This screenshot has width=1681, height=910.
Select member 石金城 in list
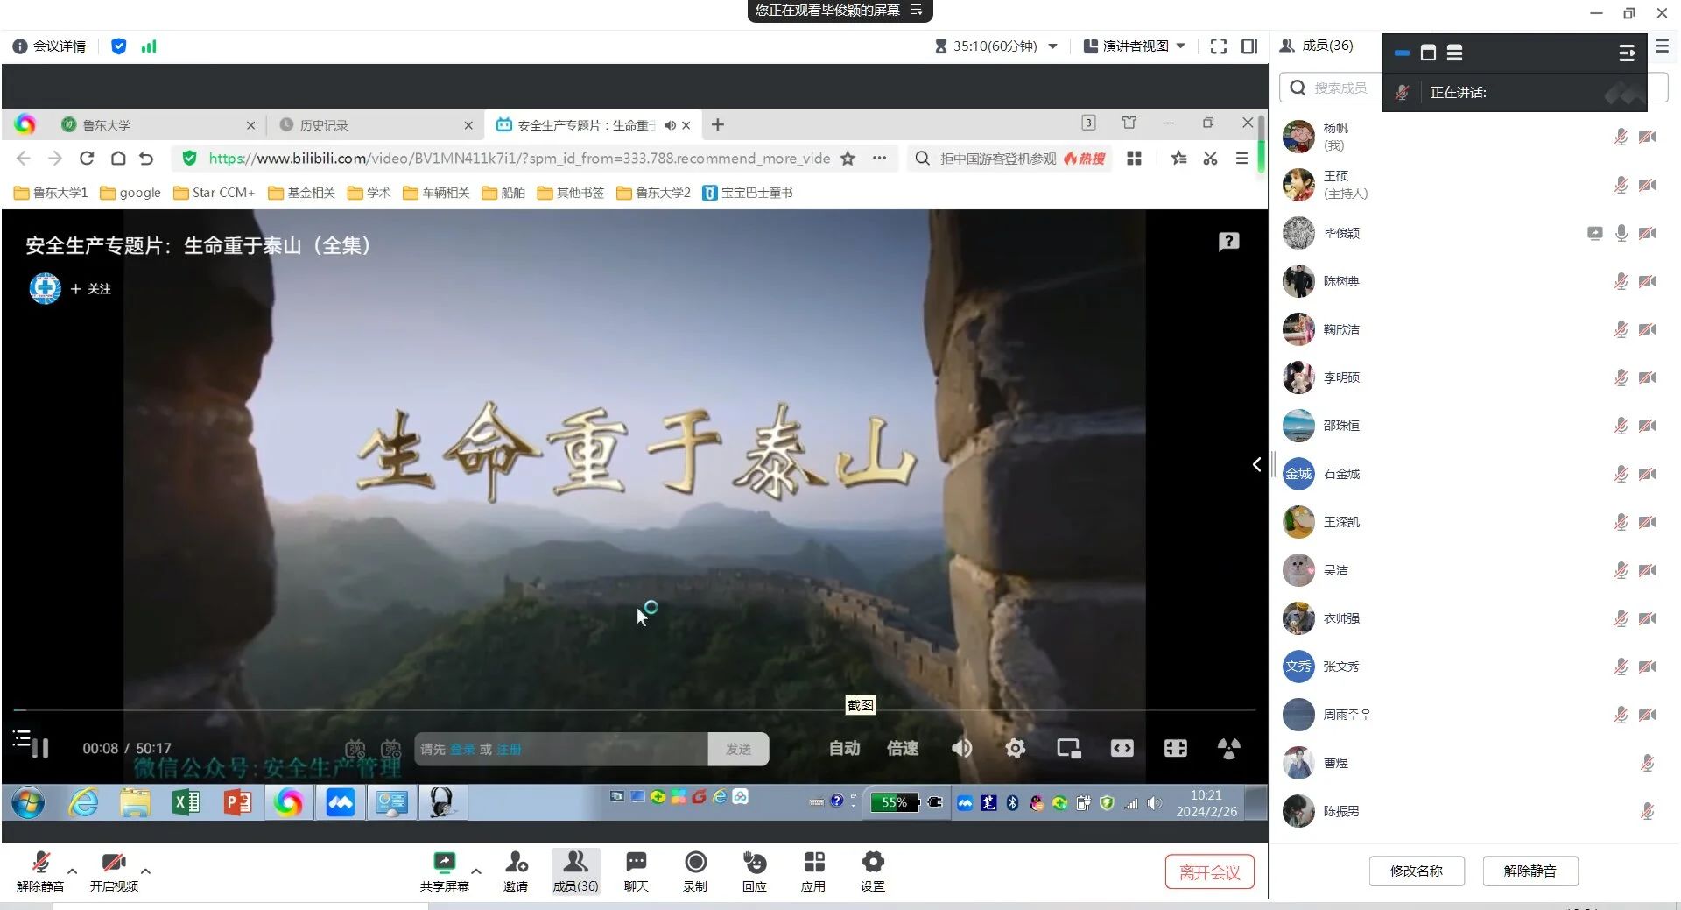click(x=1473, y=474)
